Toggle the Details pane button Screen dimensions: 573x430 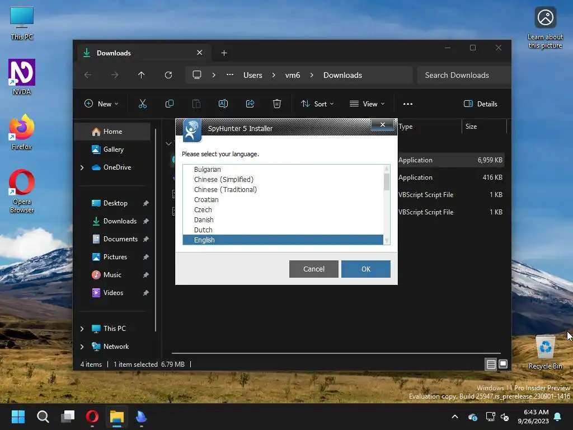click(481, 104)
